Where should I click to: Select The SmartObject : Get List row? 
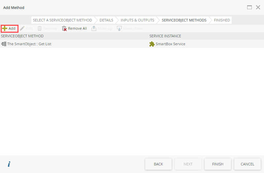(132, 44)
